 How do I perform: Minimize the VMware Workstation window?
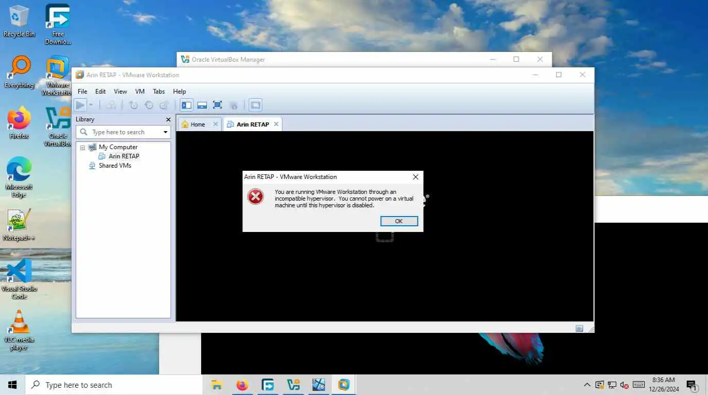click(536, 75)
